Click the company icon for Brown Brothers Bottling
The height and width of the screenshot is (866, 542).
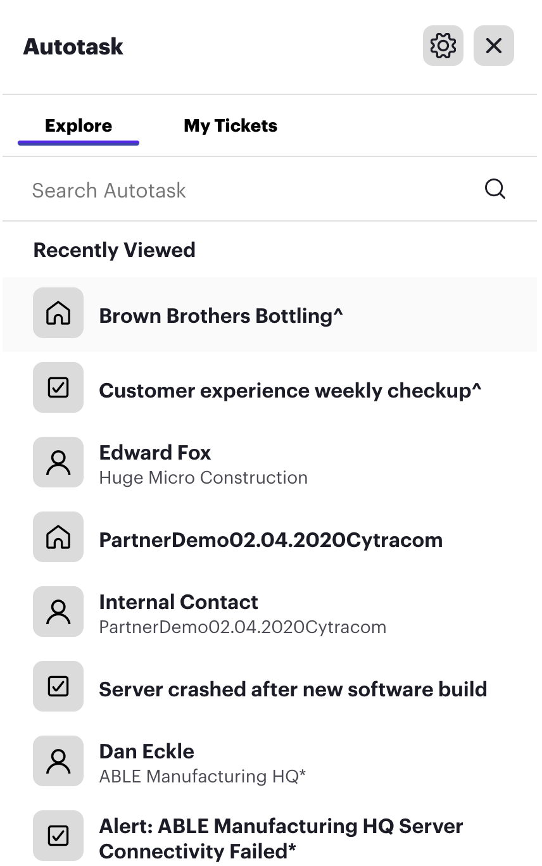point(58,313)
